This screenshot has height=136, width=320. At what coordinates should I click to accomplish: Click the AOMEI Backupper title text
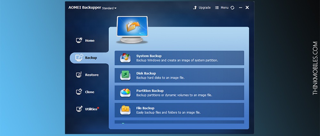click(85, 8)
